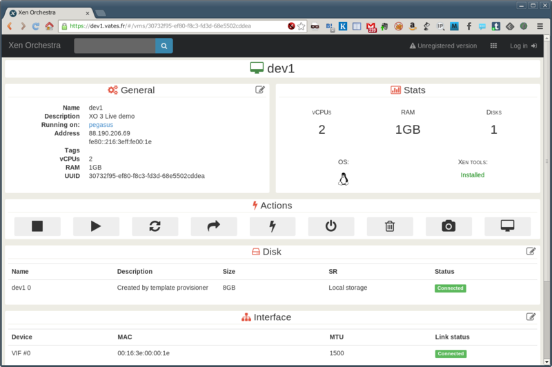Reload the page in the browser
552x367 pixels.
click(x=36, y=26)
